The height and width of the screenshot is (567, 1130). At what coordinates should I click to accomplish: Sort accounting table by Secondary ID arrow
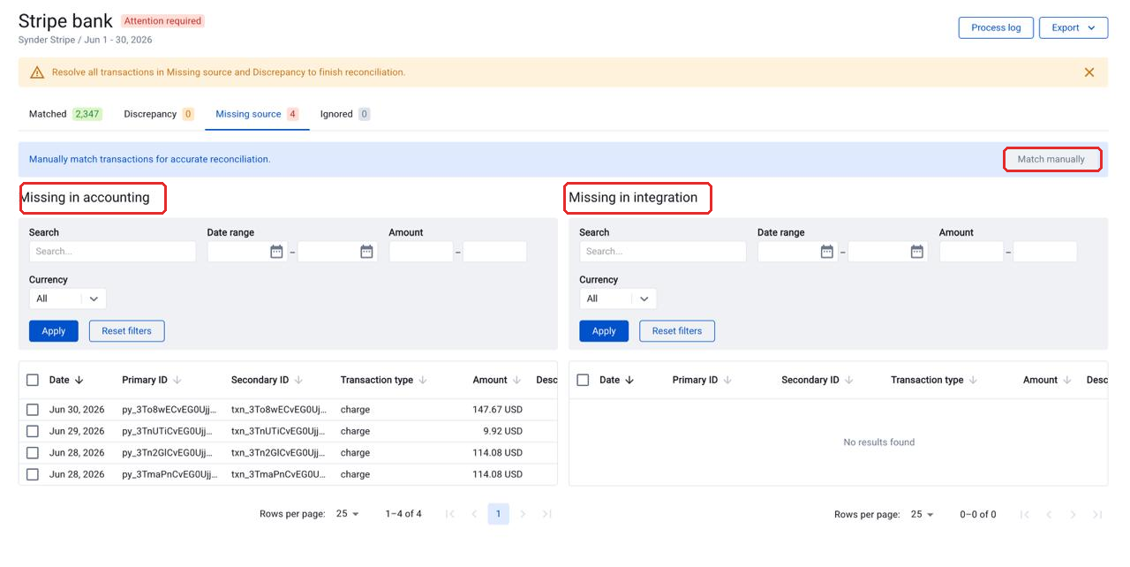tap(298, 380)
